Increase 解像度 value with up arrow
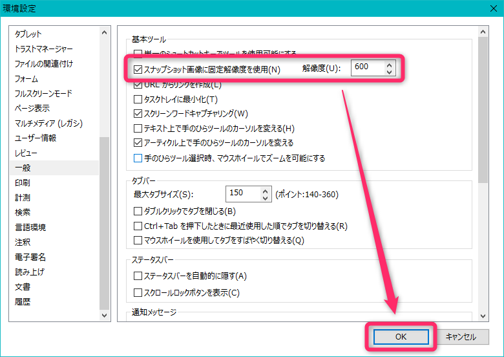The height and width of the screenshot is (357, 504). [x=388, y=65]
